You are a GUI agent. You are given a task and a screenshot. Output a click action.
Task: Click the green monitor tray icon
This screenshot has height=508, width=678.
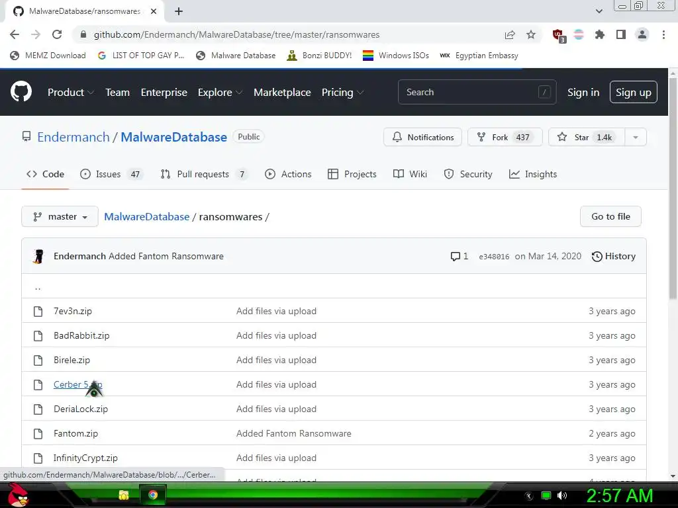click(x=546, y=495)
